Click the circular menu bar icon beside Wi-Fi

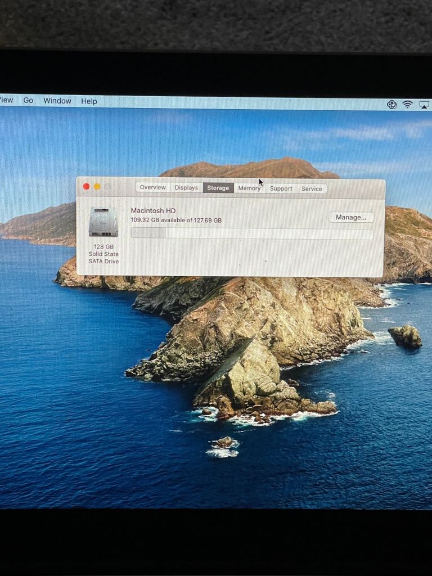tap(391, 105)
